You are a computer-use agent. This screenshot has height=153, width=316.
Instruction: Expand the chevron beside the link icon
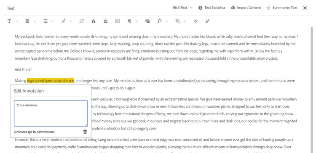tap(71, 21)
